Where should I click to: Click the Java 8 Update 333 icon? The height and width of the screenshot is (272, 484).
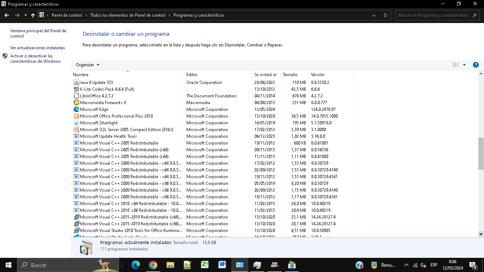coord(76,83)
